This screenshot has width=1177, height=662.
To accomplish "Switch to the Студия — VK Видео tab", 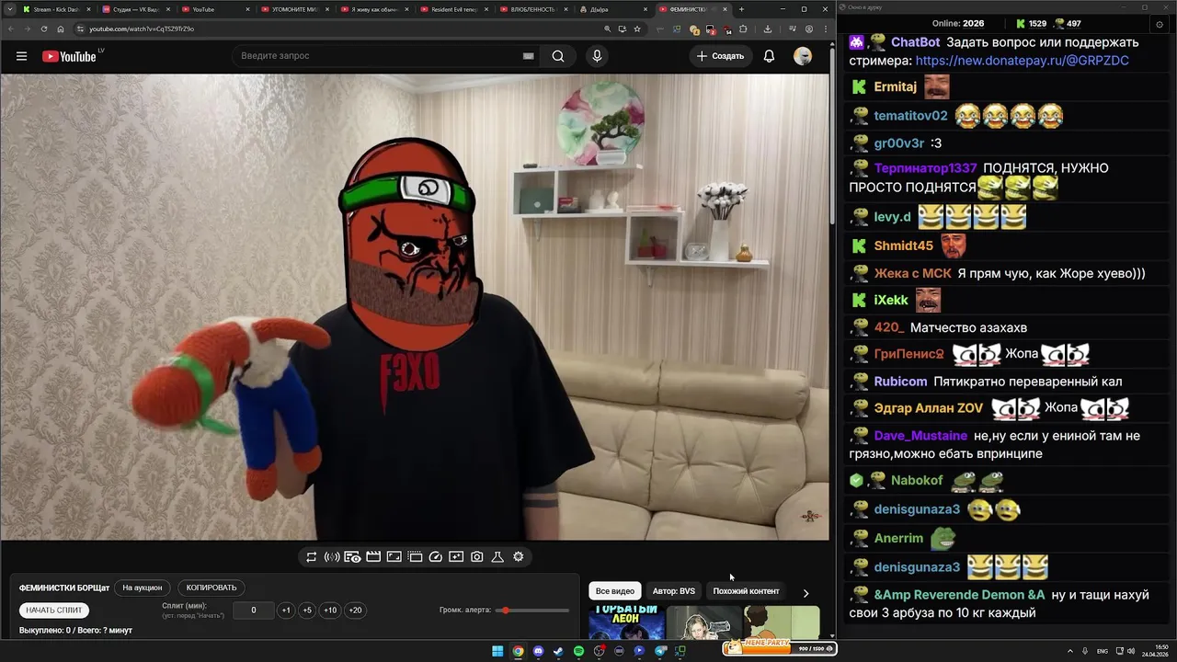I will point(136,9).
